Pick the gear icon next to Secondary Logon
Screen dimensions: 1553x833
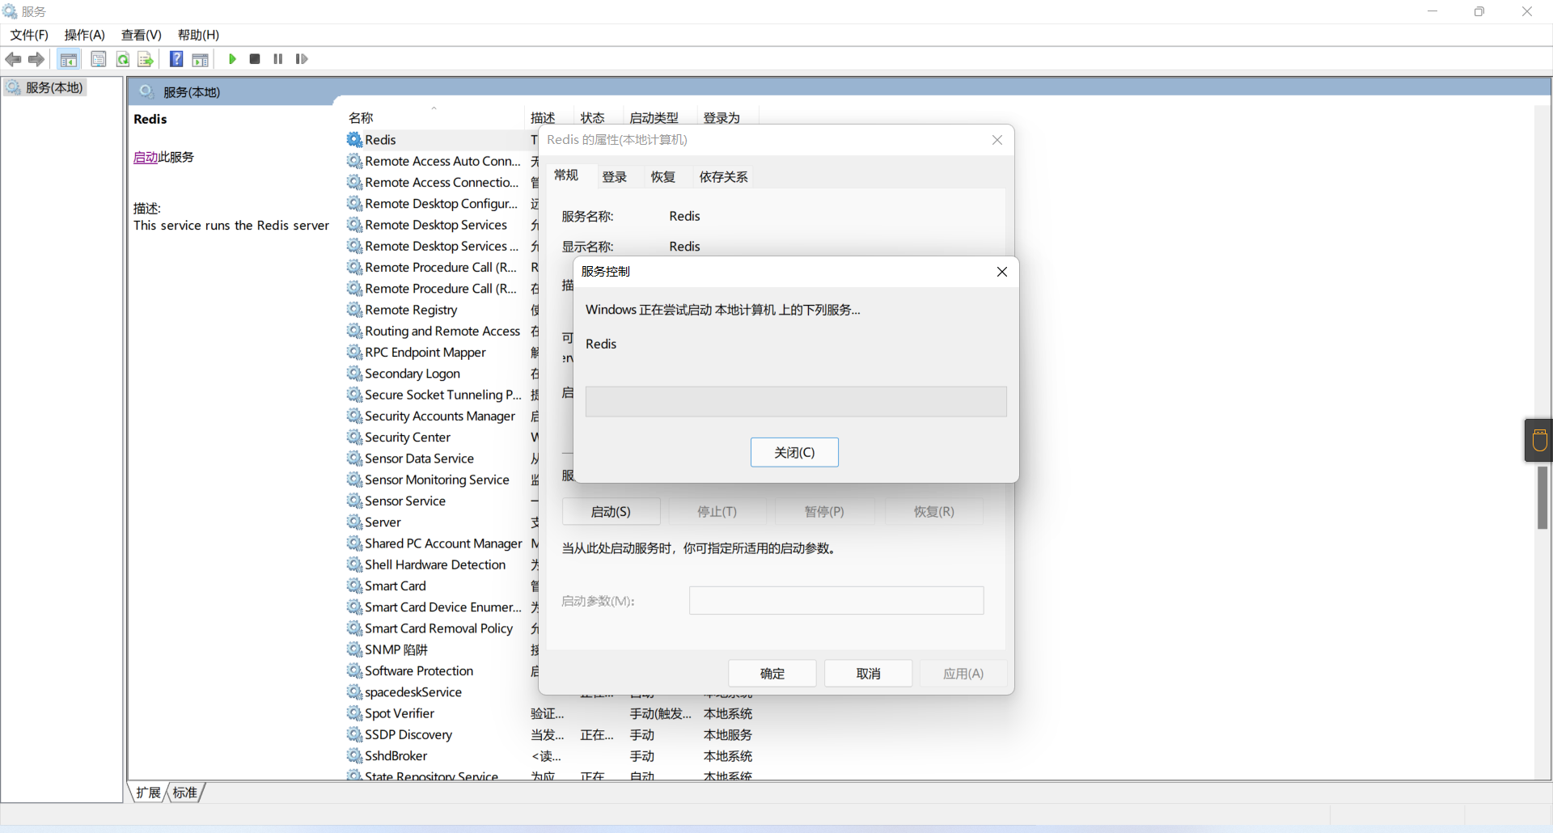tap(354, 374)
